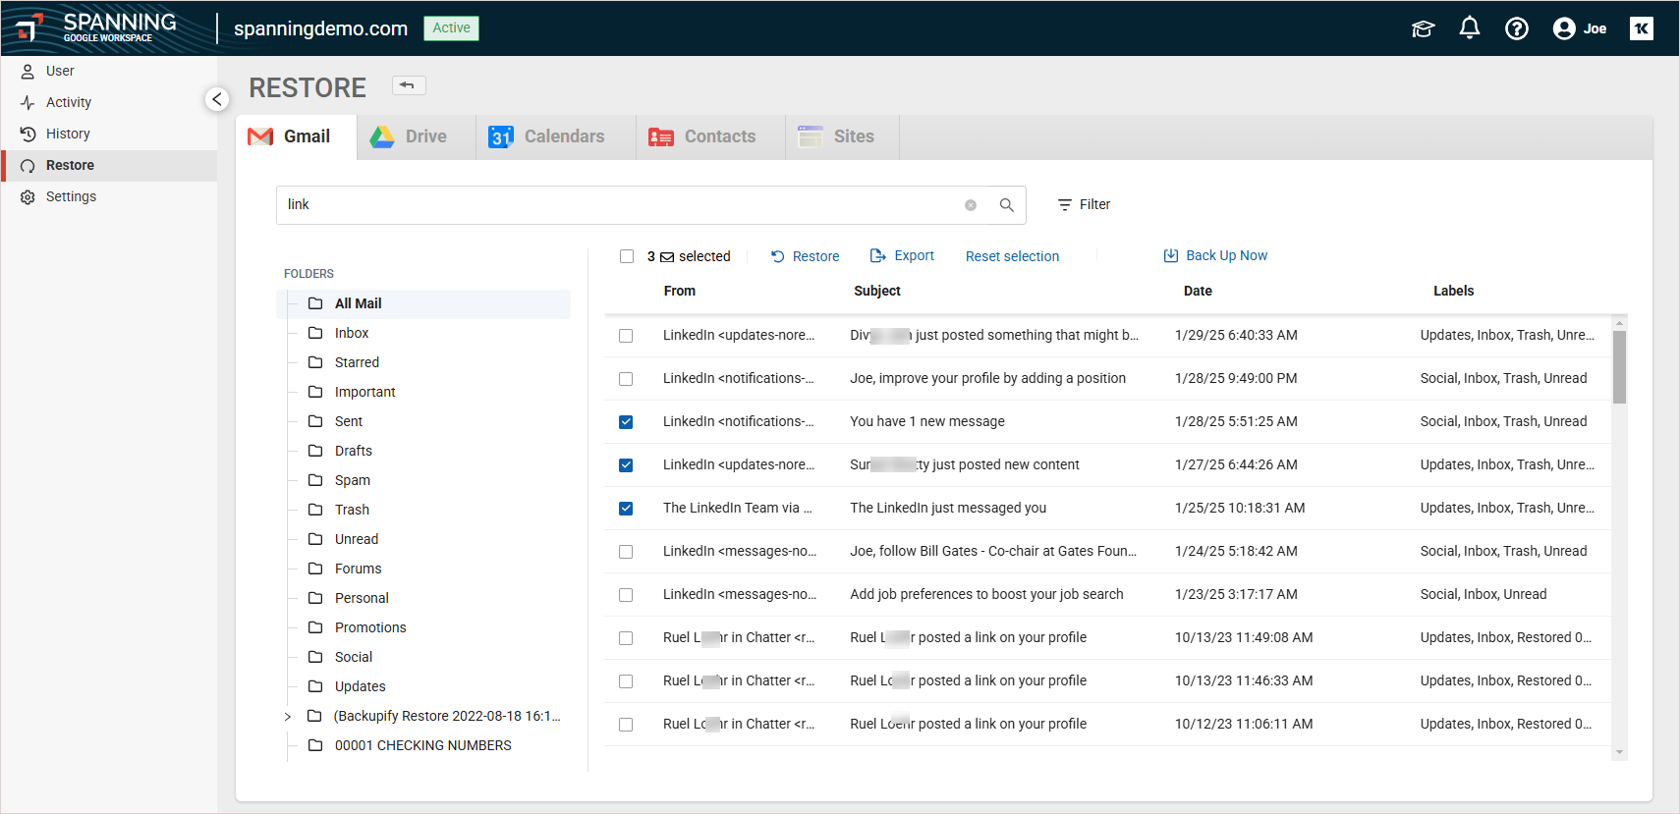This screenshot has height=814, width=1680.
Task: Click the Kaseya K logo icon
Action: coord(1642,28)
